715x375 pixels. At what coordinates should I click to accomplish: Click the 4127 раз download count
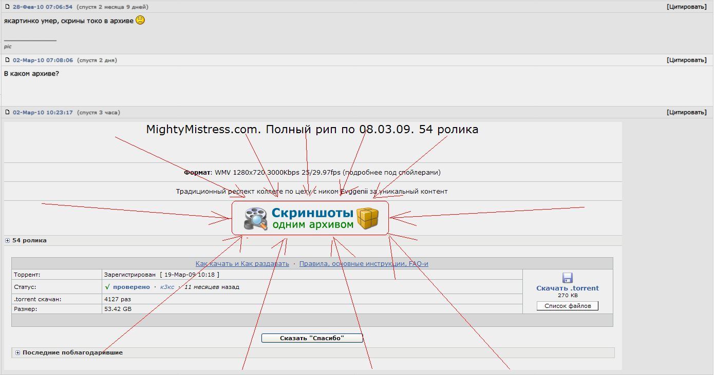tap(118, 299)
